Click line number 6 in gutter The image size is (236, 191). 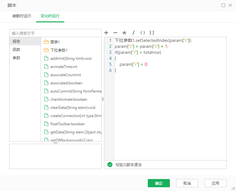110,70
